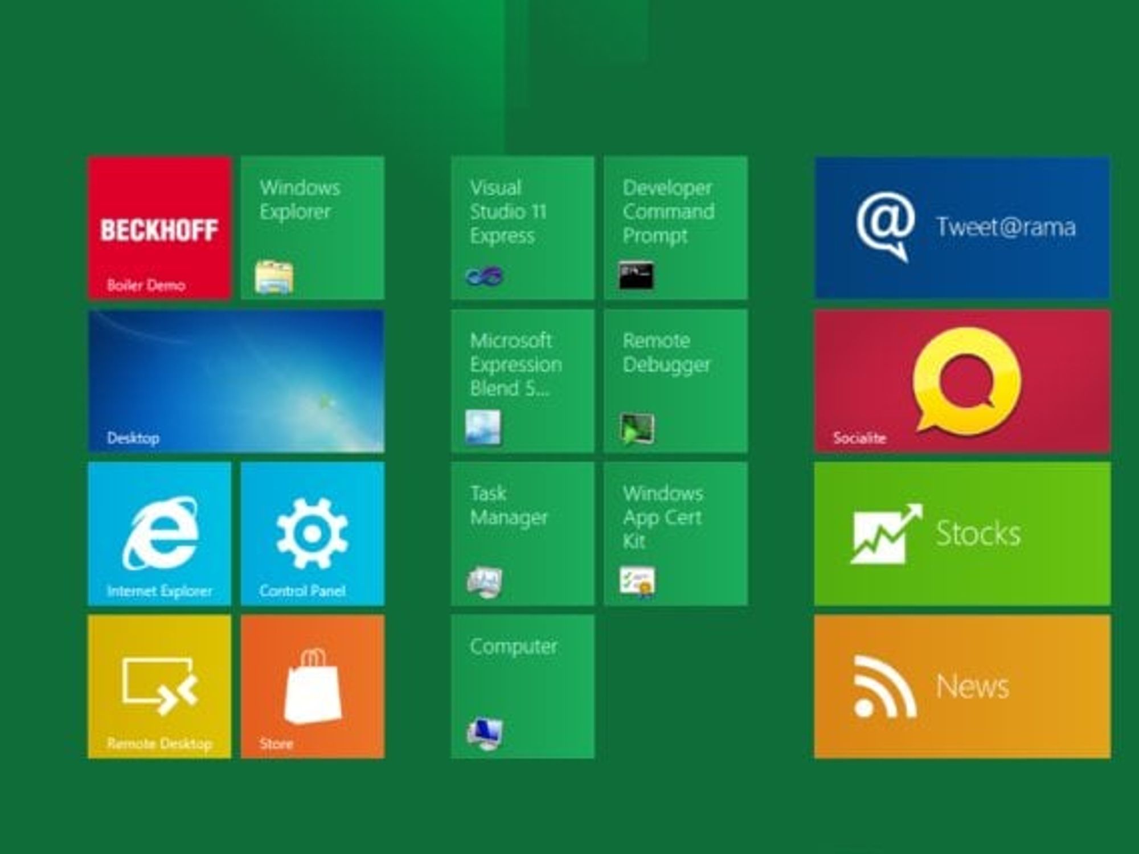Start Remote Desktop app
The image size is (1139, 854).
click(159, 687)
